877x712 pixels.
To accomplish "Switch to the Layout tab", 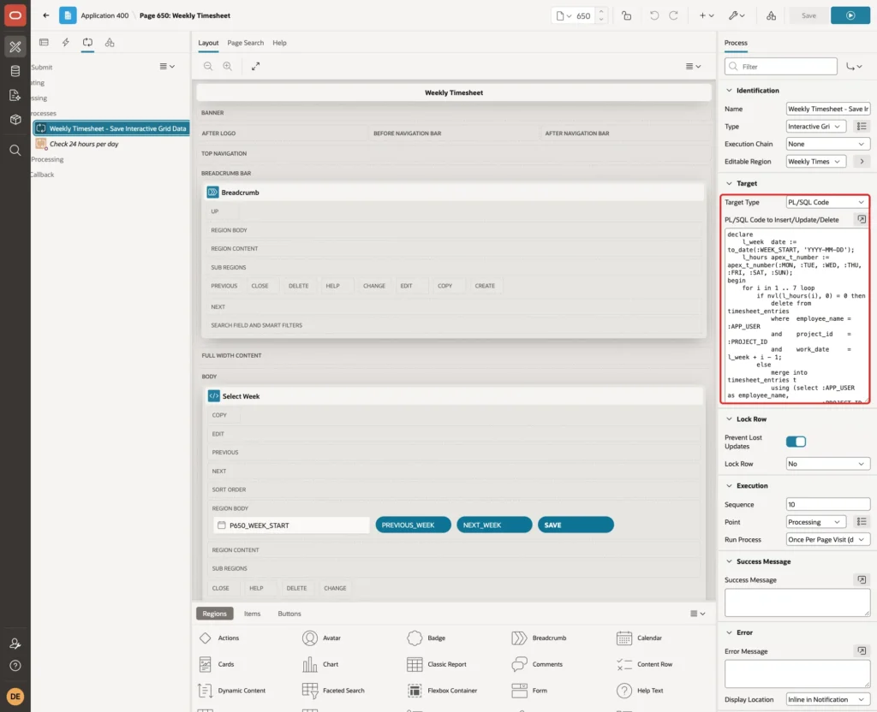I will point(208,43).
